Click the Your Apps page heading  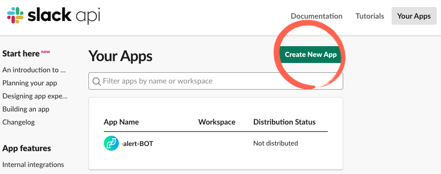(x=120, y=56)
